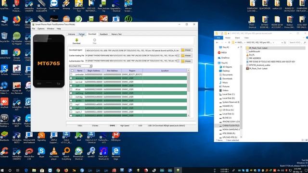
Task: Select the TeamViewer 14 desktop icon
Action: pos(54,6)
